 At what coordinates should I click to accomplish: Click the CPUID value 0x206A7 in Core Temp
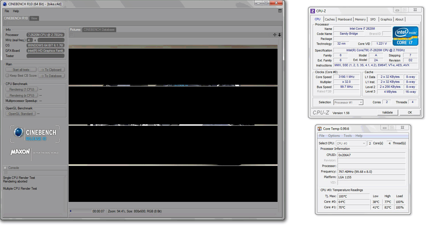pos(371,155)
